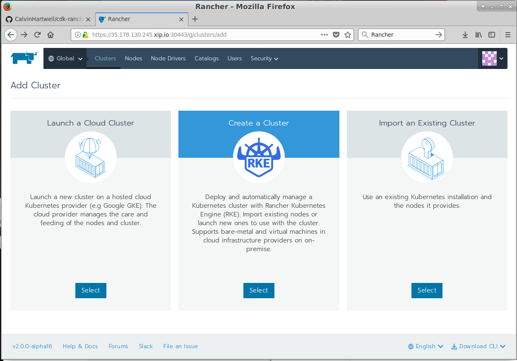Click the Firefox logo in title bar
The image size is (517, 361).
tap(7, 6)
